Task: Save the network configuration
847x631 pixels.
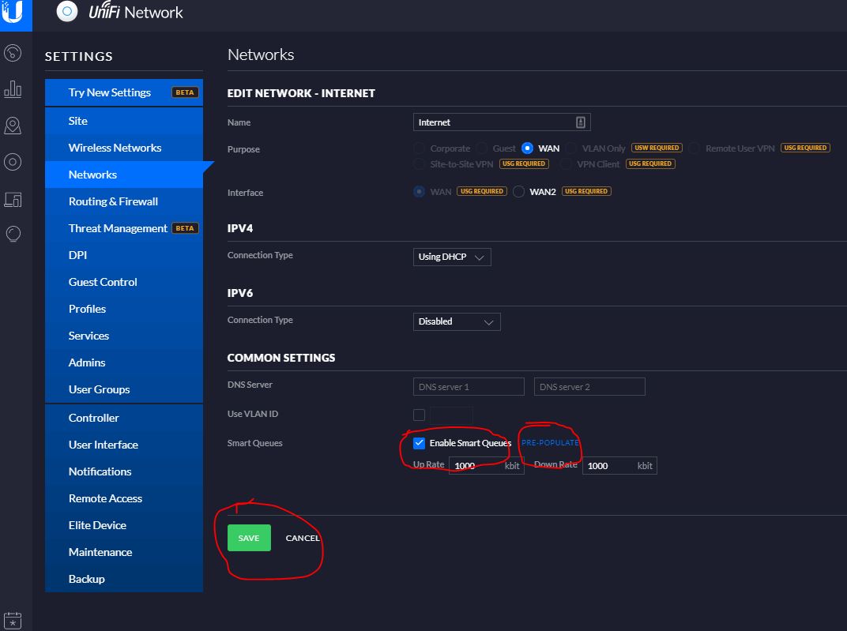Action: click(x=248, y=538)
